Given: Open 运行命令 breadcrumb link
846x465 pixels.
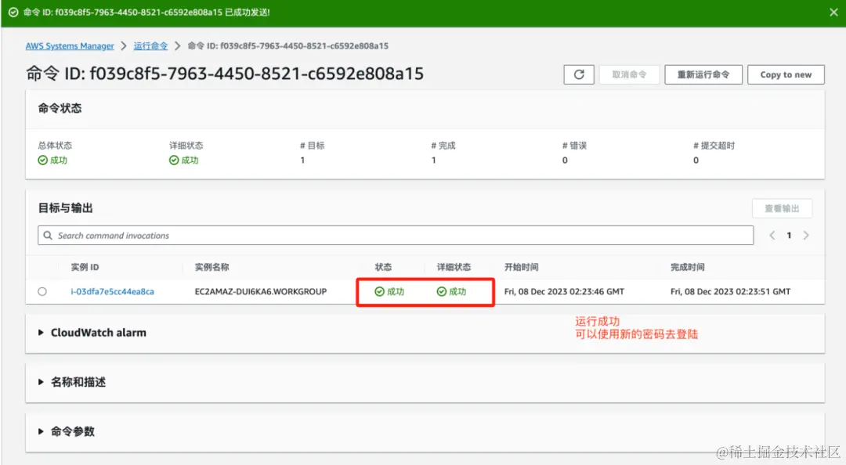Looking at the screenshot, I should [x=150, y=46].
